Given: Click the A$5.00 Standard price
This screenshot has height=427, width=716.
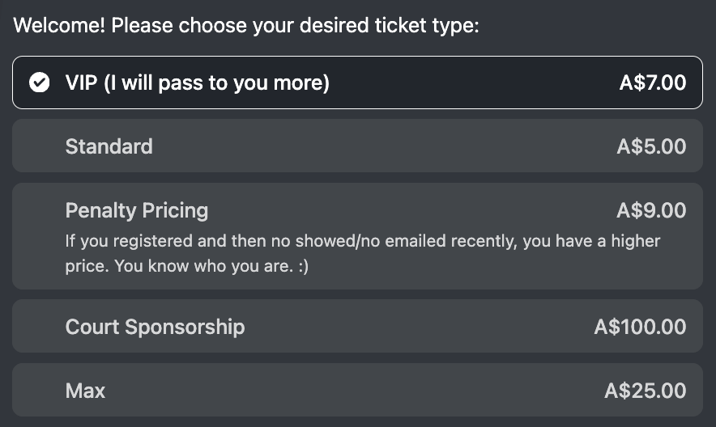Looking at the screenshot, I should (651, 146).
